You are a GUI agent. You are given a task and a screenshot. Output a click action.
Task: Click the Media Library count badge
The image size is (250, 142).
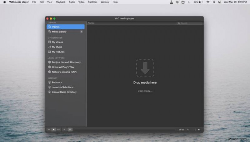point(81,32)
